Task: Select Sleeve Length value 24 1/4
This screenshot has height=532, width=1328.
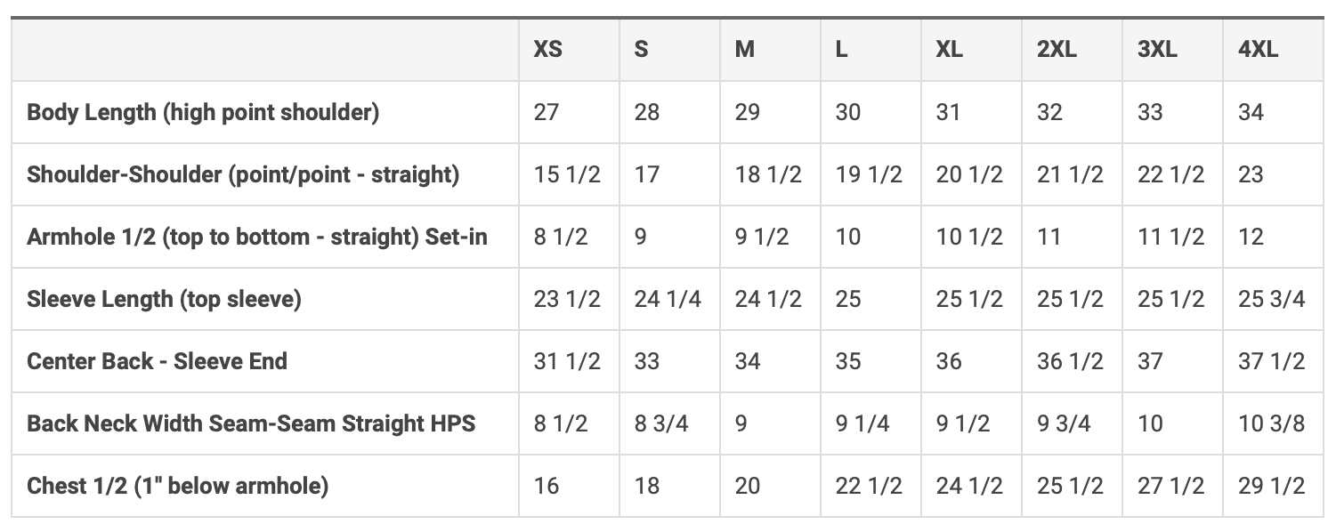Action: pos(668,299)
